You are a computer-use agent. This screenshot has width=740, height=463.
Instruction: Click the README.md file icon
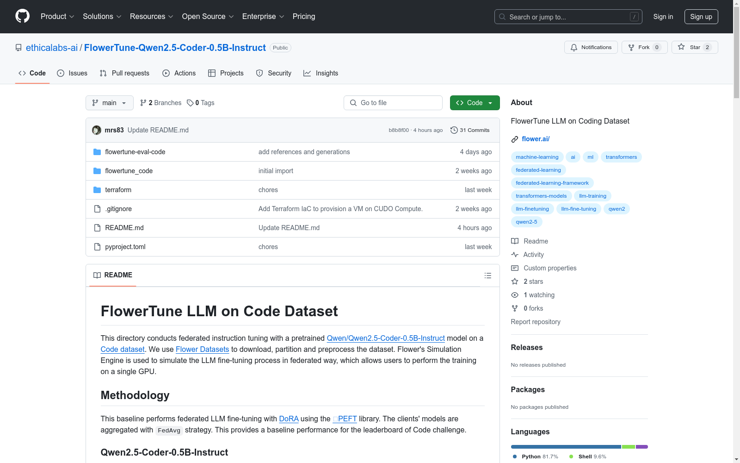pos(97,228)
